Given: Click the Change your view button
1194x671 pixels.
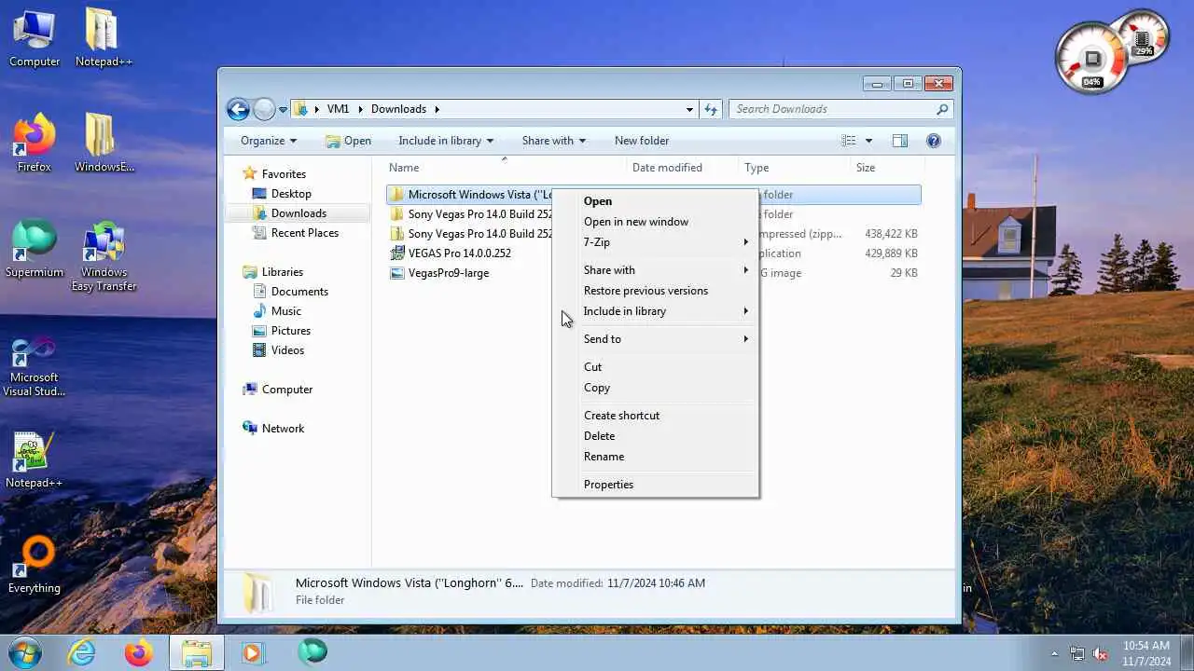Looking at the screenshot, I should [848, 141].
